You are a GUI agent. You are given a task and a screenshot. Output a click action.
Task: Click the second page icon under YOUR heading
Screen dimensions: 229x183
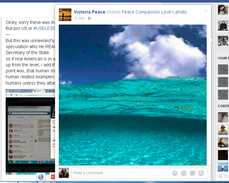[223, 82]
